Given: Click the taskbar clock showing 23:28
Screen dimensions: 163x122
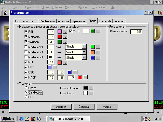Looking at the screenshot, I should (157, 119).
